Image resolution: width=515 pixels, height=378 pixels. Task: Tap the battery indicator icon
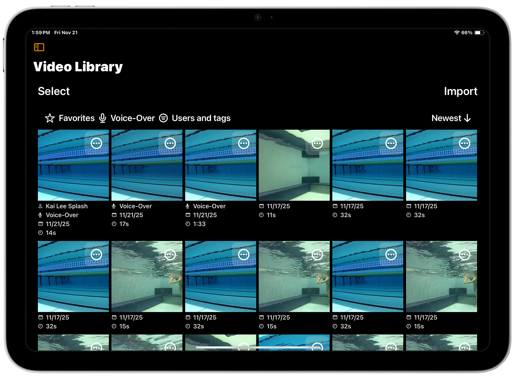click(479, 33)
